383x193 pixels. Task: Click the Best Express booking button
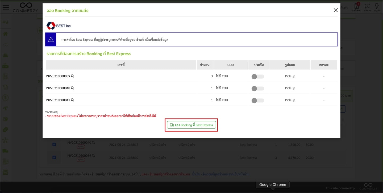tap(191, 125)
